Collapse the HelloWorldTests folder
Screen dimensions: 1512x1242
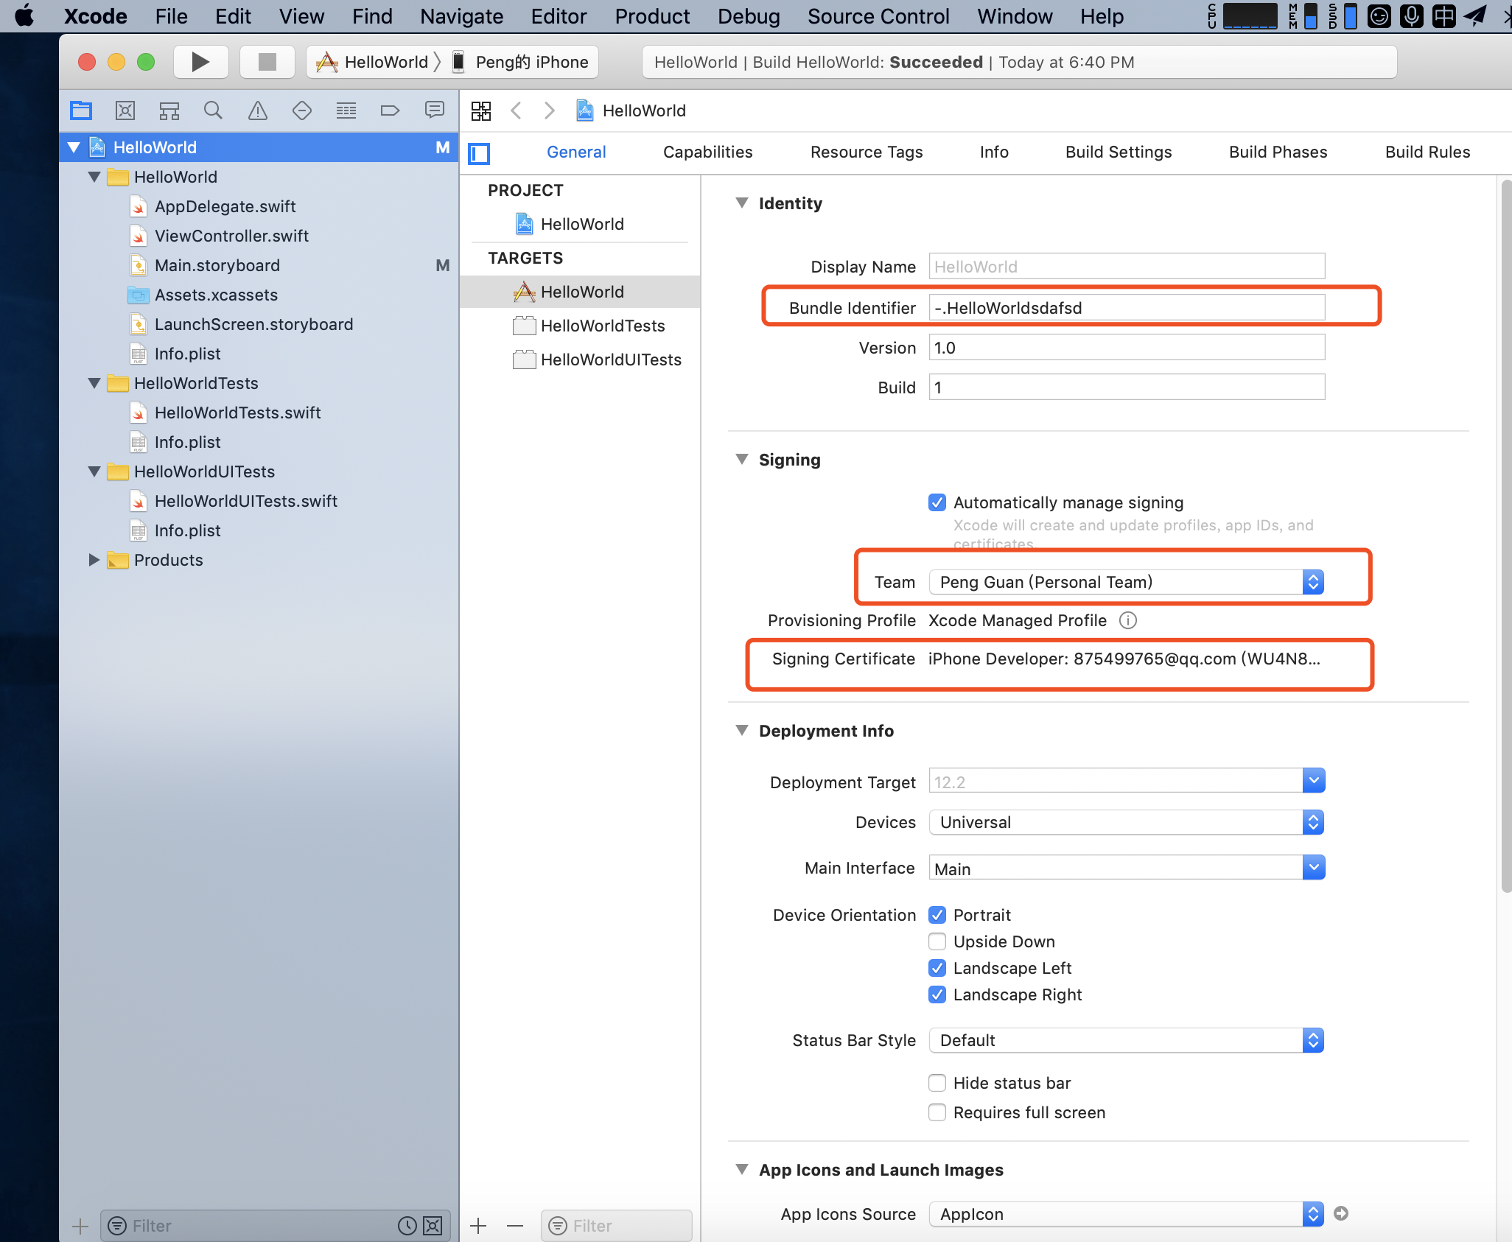coord(94,383)
